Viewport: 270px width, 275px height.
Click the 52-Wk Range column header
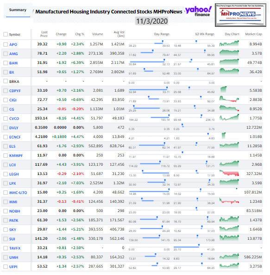[205, 34]
